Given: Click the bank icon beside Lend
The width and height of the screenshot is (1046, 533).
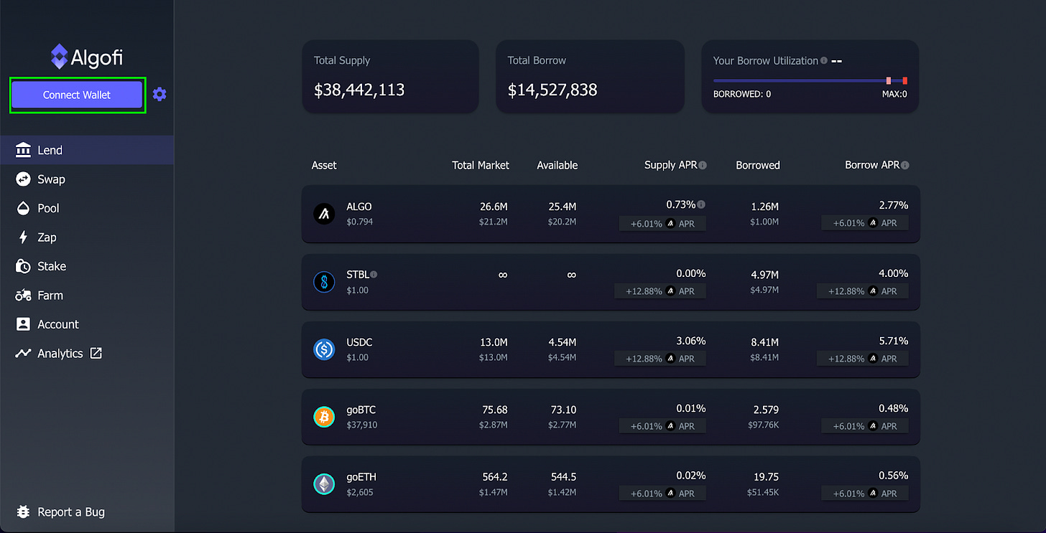Looking at the screenshot, I should click(x=24, y=150).
